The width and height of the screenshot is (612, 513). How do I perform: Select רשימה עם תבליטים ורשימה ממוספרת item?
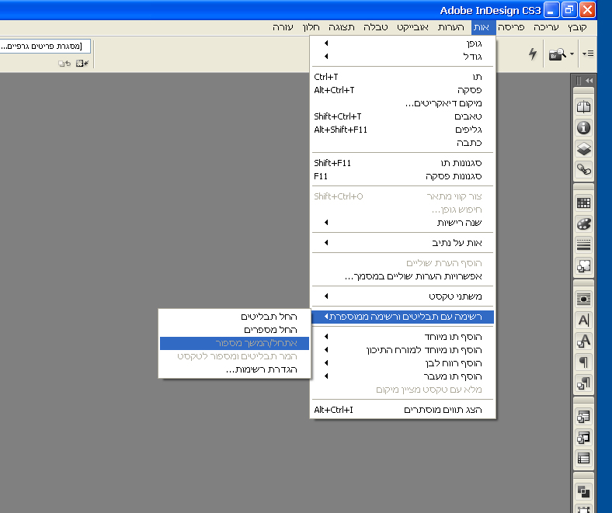click(402, 317)
